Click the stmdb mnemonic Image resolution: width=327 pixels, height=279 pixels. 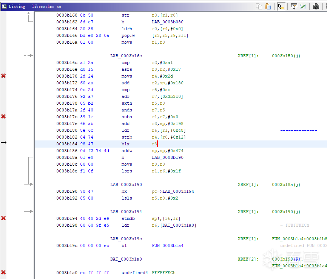pyautogui.click(x=128, y=218)
